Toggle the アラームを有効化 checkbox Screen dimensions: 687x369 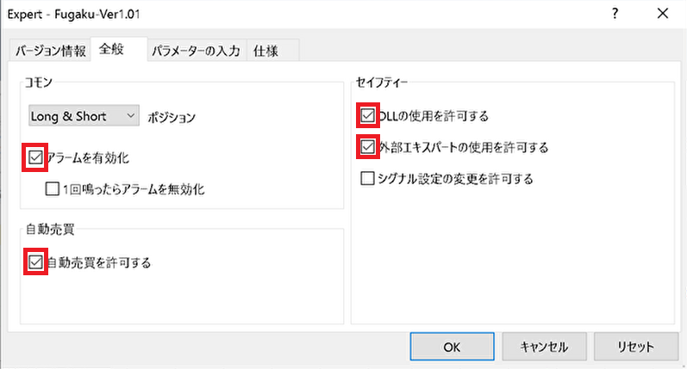tap(35, 157)
